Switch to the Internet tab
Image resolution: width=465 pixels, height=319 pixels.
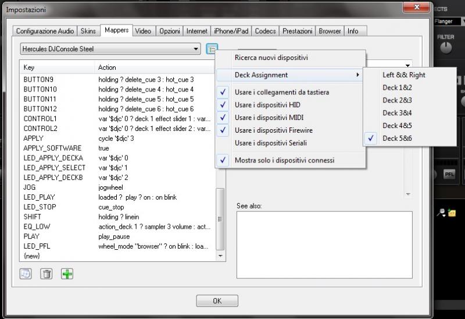tap(196, 31)
